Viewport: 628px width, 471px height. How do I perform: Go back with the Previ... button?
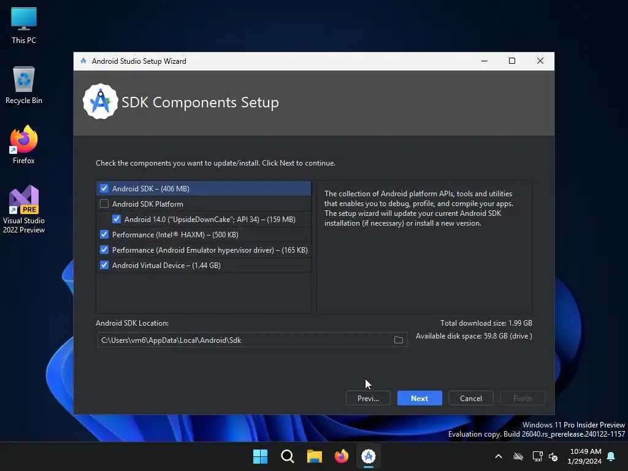(x=368, y=398)
